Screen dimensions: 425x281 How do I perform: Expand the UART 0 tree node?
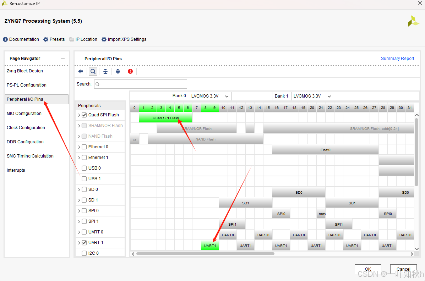[x=79, y=232]
